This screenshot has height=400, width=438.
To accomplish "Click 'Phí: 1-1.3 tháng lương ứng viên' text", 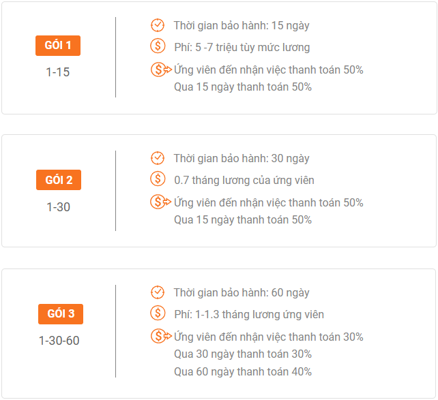I will click(249, 315).
